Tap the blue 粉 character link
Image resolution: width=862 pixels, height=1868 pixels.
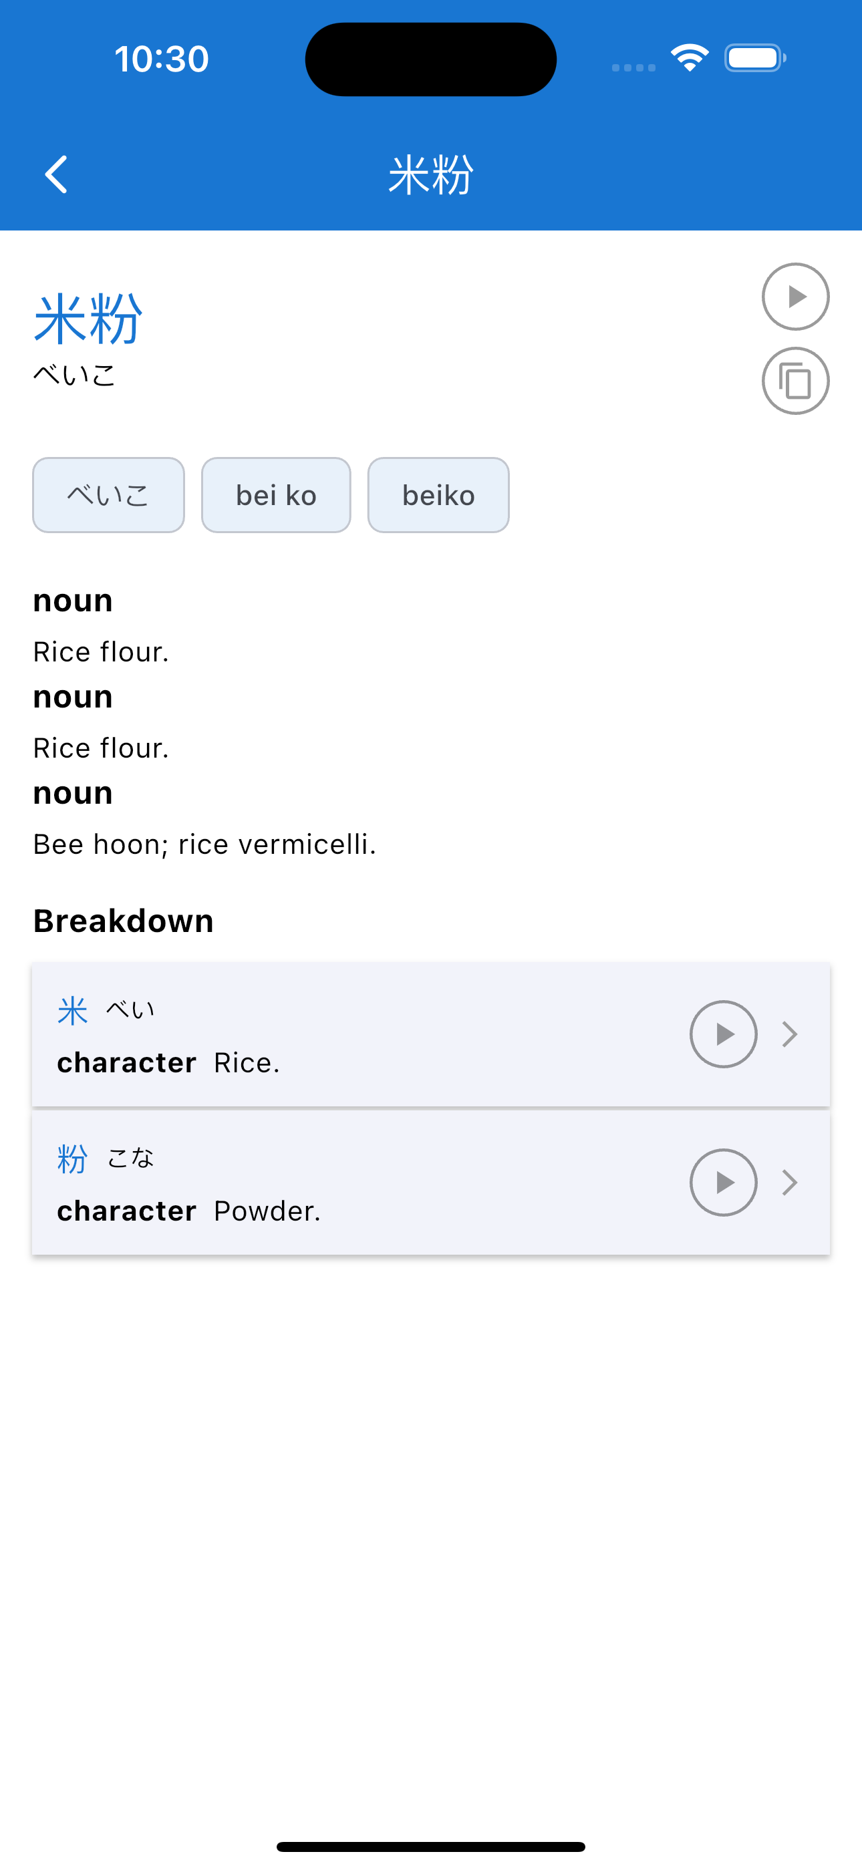point(73,1158)
